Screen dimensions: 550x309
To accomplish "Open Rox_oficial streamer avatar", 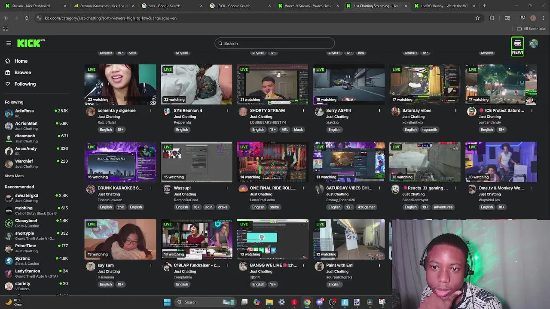I will (91, 112).
